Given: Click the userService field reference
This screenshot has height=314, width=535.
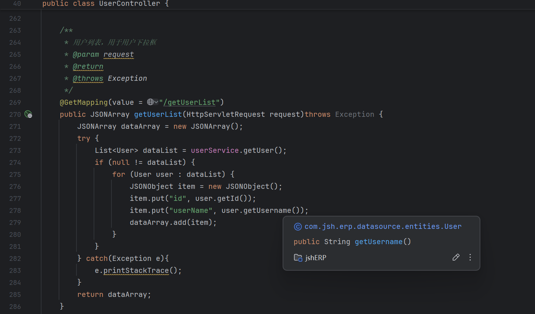Looking at the screenshot, I should tap(215, 150).
